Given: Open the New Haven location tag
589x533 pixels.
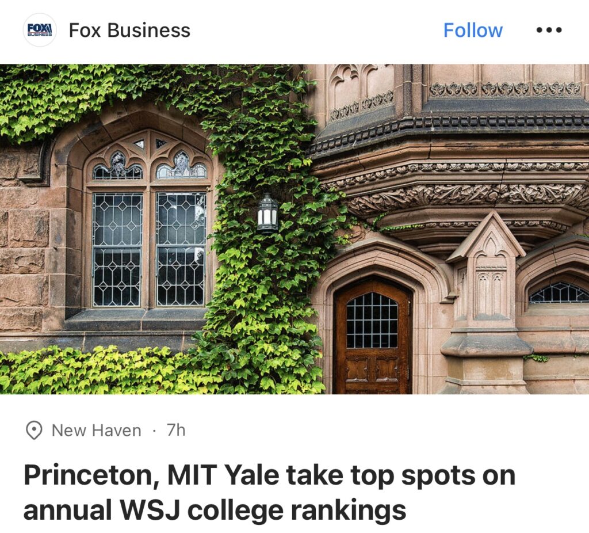Looking at the screenshot, I should pyautogui.click(x=97, y=431).
